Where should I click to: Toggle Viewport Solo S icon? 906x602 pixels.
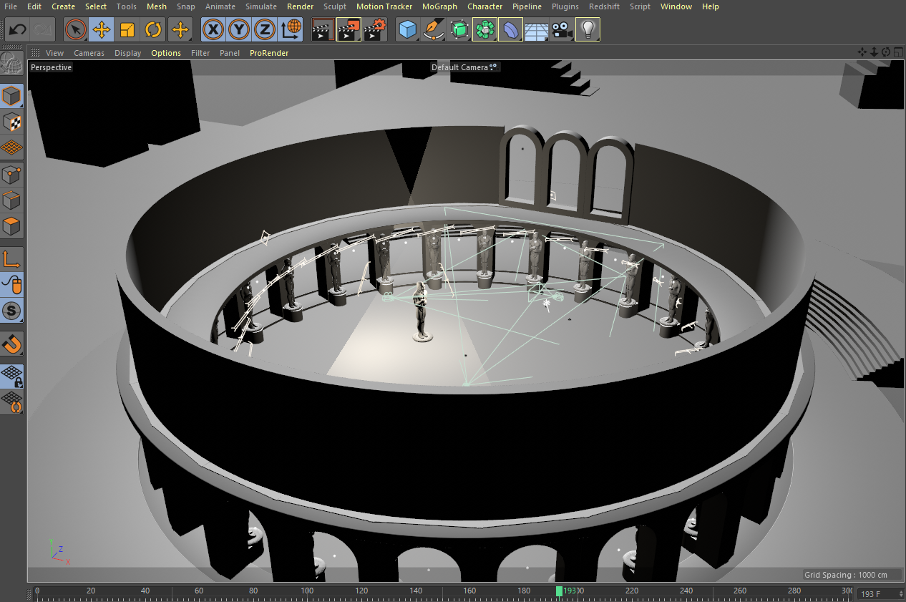(x=12, y=311)
